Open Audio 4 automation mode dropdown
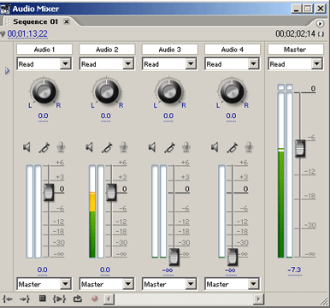Screen dimensions: 330x308 point(254,63)
